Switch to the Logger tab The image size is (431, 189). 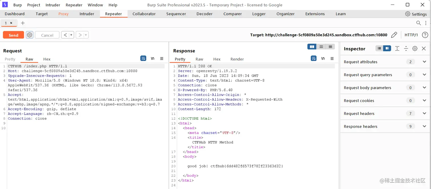pyautogui.click(x=259, y=14)
